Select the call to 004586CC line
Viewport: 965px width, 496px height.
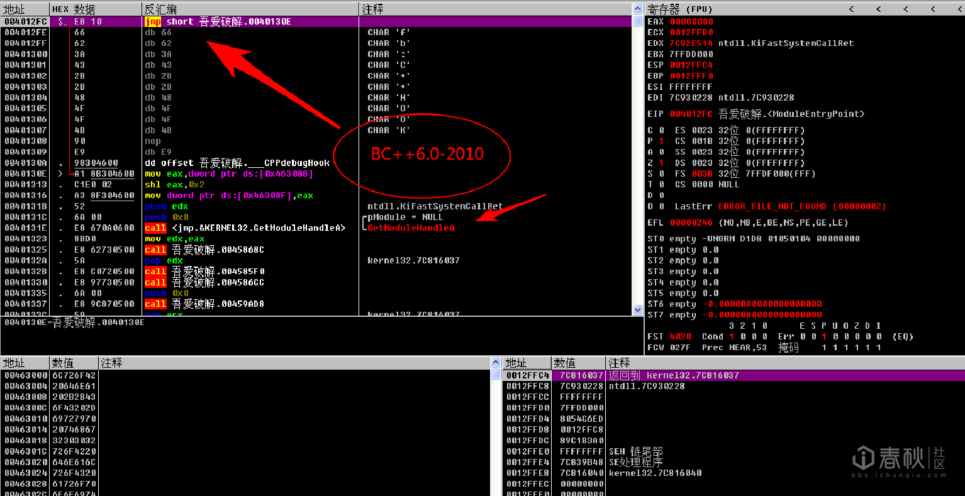point(316,282)
